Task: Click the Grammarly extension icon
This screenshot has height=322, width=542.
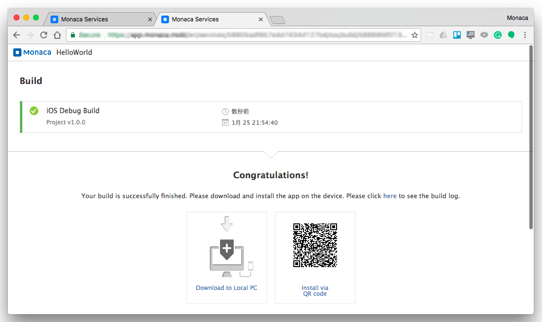Action: (498, 35)
